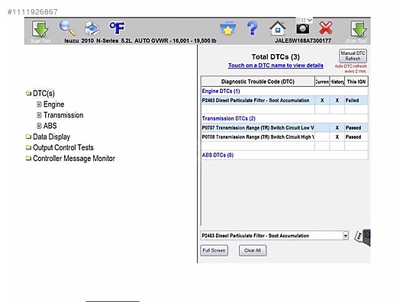
Task: Go to the home screen icon
Action: [x=278, y=28]
